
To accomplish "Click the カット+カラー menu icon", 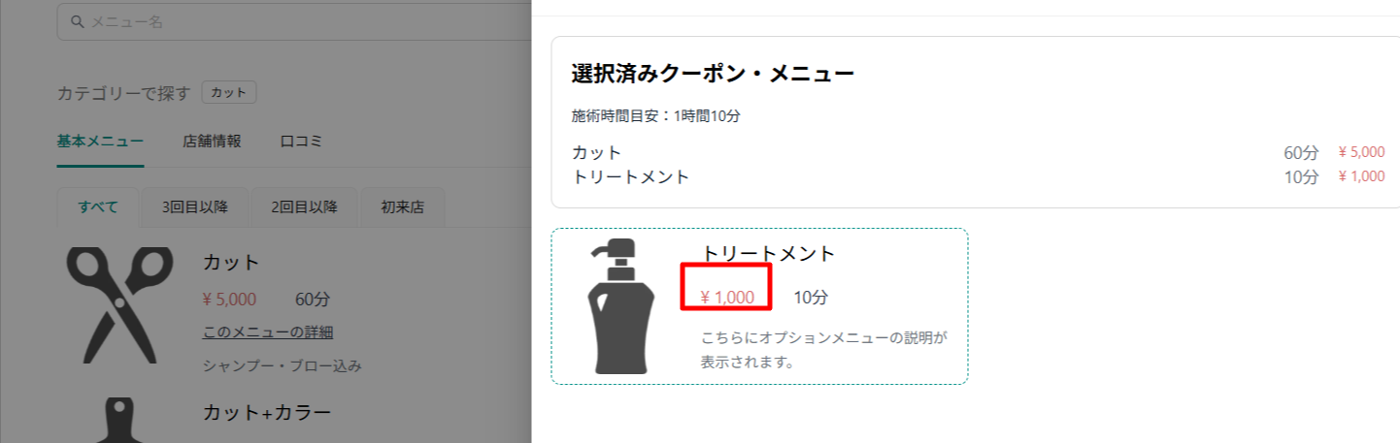I will [x=119, y=420].
